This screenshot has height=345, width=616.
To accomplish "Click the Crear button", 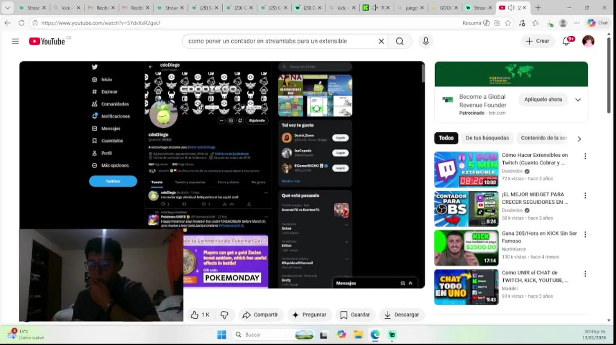I will (x=537, y=41).
